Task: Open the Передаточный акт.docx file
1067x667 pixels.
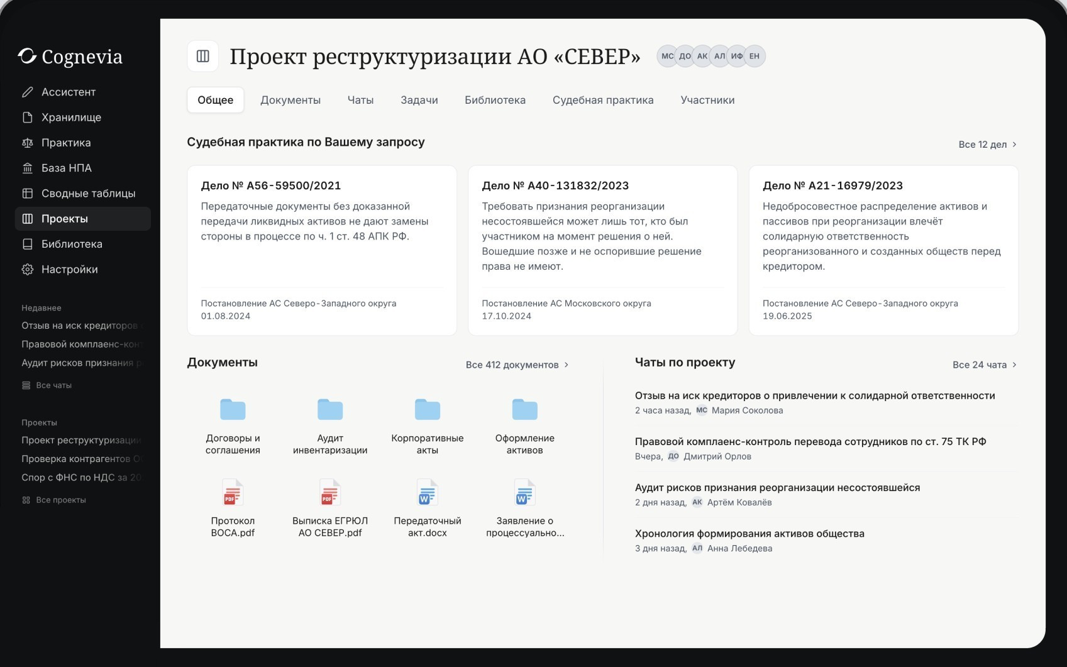Action: [x=428, y=509]
